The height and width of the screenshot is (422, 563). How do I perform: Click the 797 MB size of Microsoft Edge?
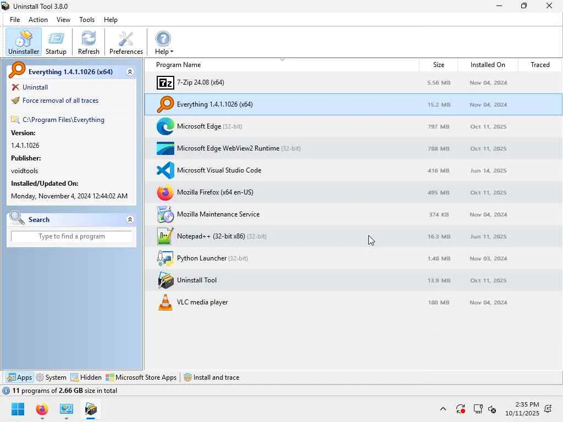click(x=438, y=127)
